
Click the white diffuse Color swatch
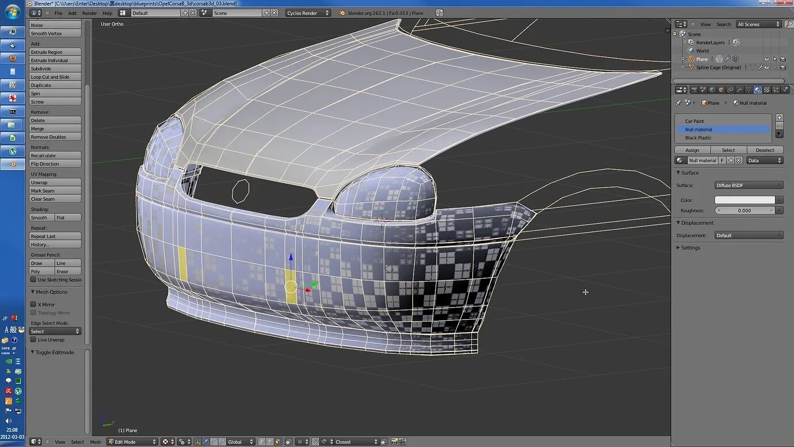click(x=745, y=200)
